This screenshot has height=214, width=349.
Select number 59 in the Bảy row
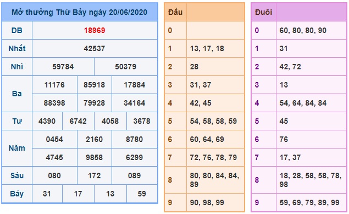pos(142,194)
